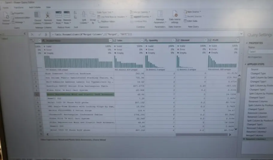Open the Data Type dropdown

[105, 12]
